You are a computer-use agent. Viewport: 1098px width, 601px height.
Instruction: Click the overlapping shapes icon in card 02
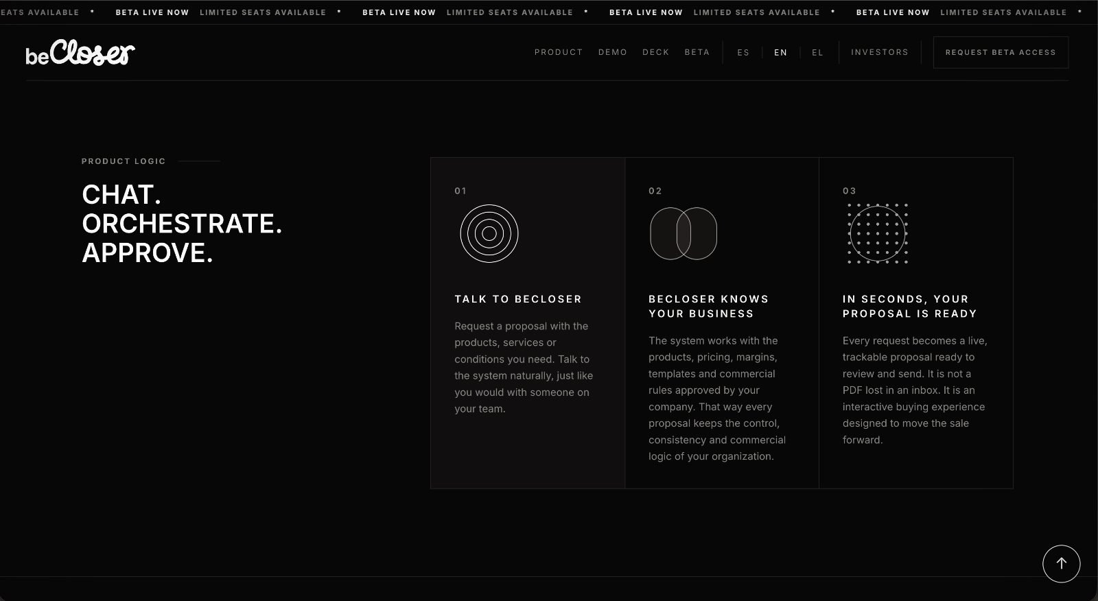[684, 233]
